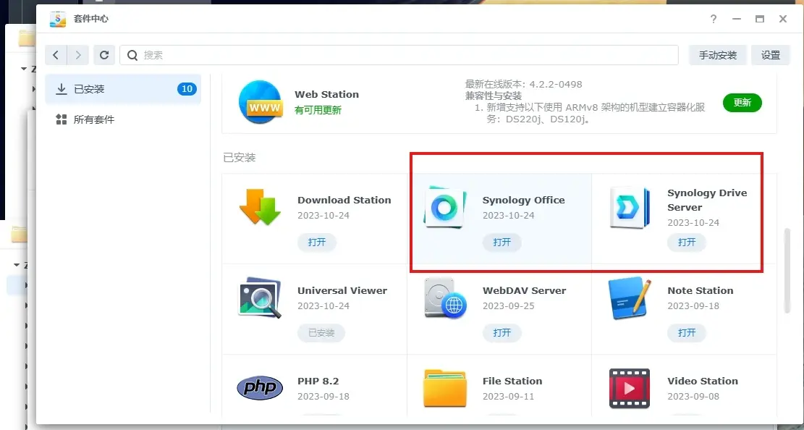Open Synology Office with its 打开 button
Screen dimensions: 804x430
click(502, 243)
